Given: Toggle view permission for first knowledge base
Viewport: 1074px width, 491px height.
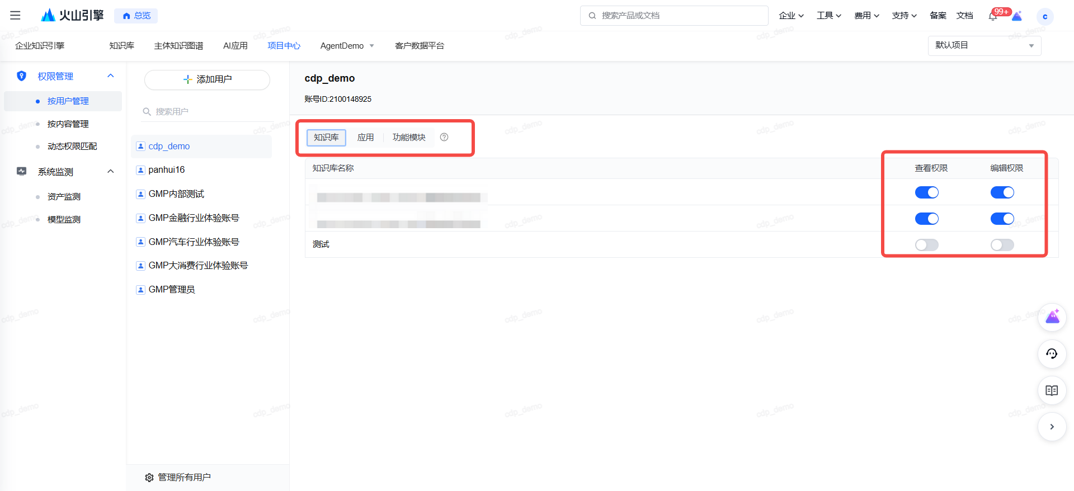Looking at the screenshot, I should 927,192.
